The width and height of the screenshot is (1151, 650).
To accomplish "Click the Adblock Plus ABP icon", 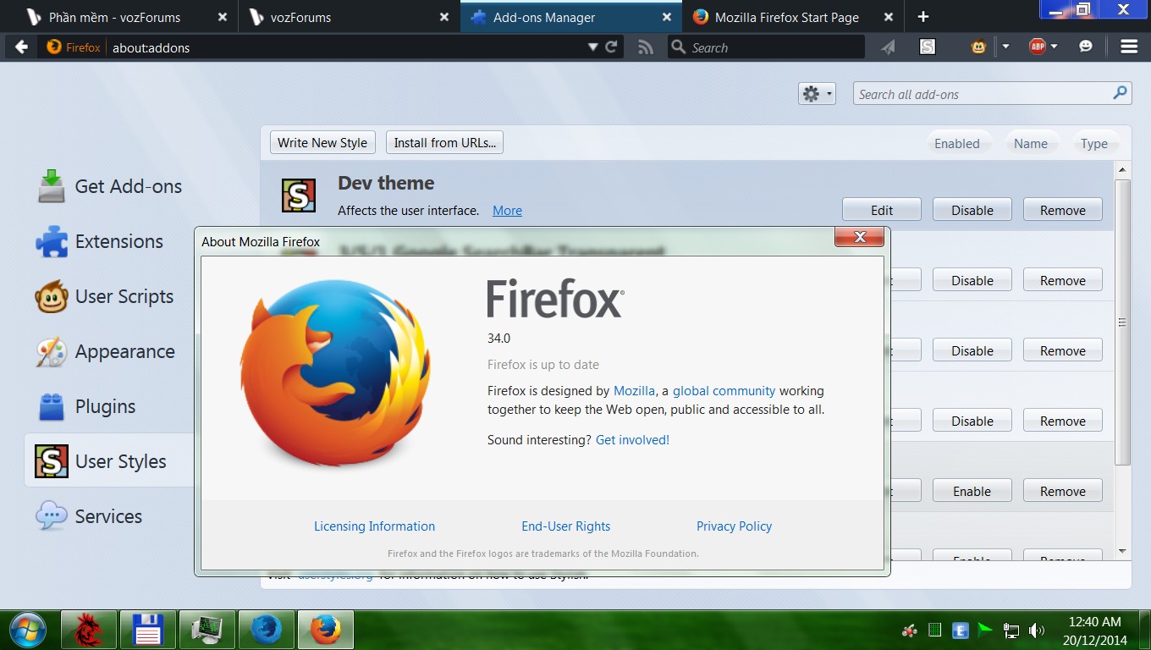I will click(x=1037, y=47).
